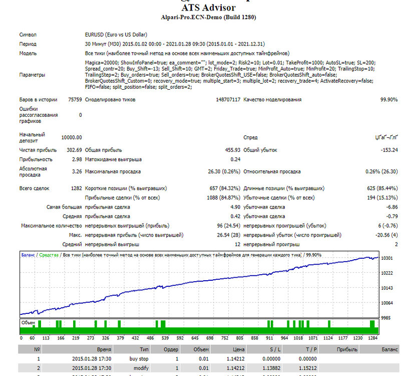404x376 pixels.
Task: Click short positions value '657 (84.32%)'
Action: 225,189
